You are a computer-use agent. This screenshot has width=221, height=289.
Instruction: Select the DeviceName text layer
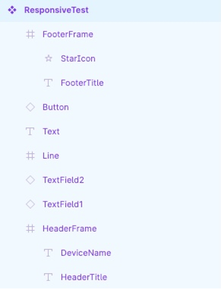tap(110, 253)
